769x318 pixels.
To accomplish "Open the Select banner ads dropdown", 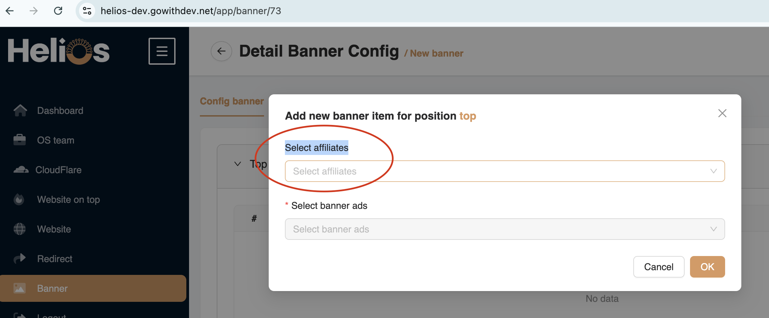I will pos(505,229).
